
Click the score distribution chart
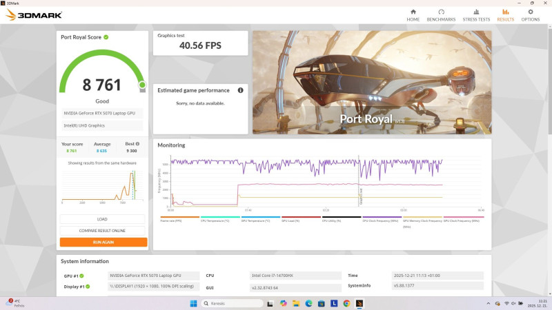point(102,186)
